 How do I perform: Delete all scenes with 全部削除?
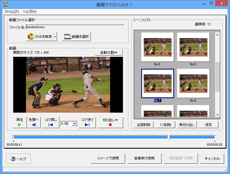click(144, 125)
